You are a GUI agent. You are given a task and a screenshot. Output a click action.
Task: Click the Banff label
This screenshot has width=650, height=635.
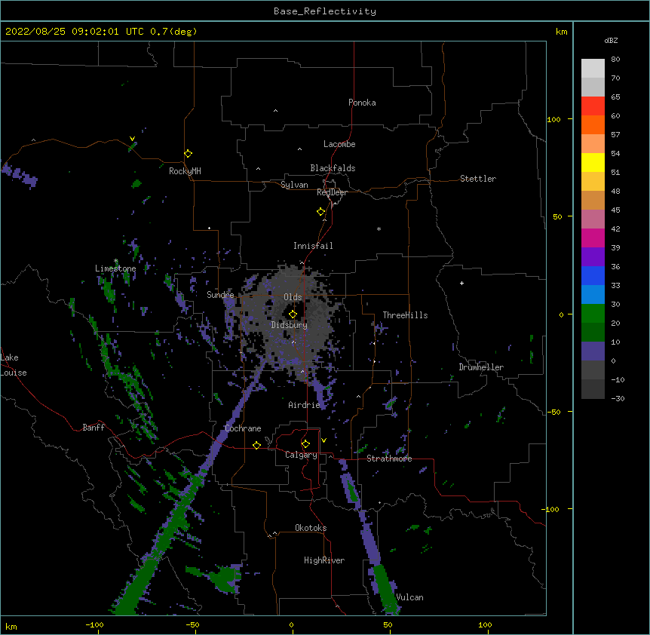tap(94, 428)
